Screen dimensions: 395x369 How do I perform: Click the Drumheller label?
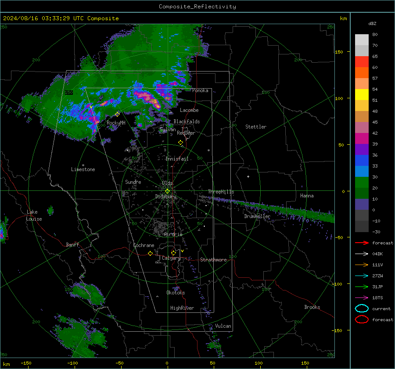257,216
